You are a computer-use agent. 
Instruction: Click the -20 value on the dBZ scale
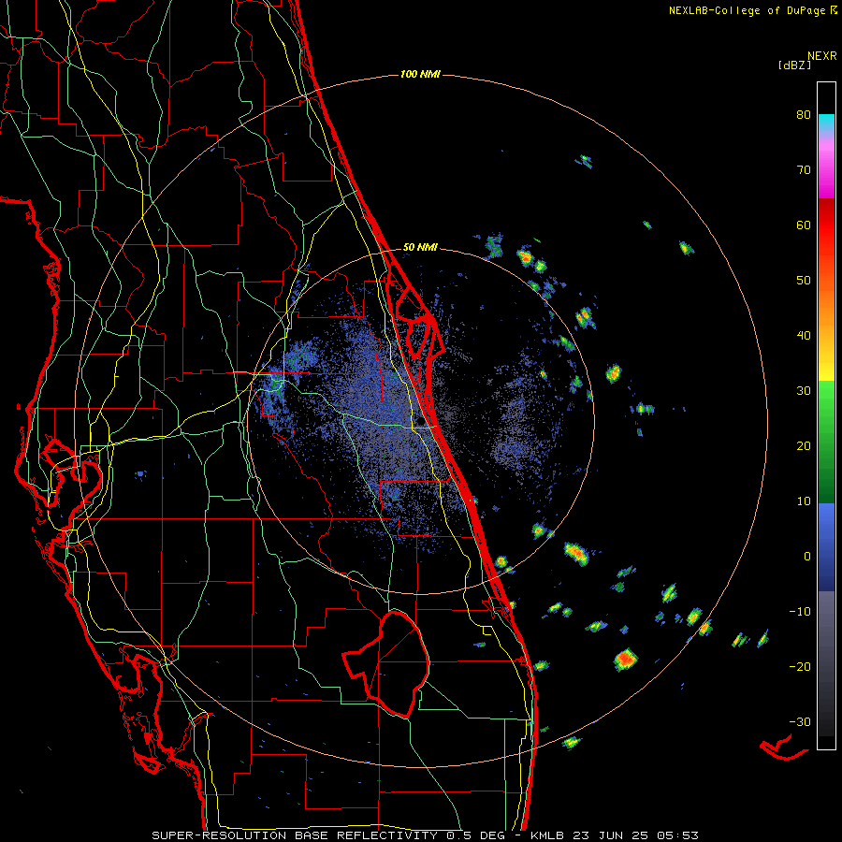point(800,667)
